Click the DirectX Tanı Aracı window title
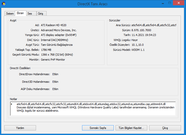This screenshot has height=135, width=186. point(92,4)
